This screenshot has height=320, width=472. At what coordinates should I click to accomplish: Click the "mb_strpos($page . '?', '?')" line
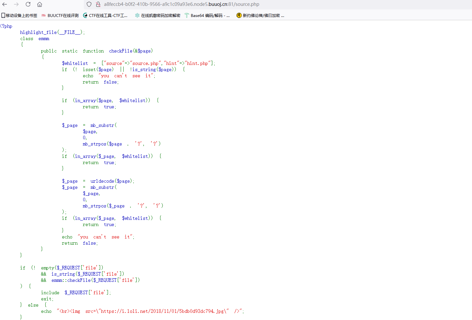[122, 144]
